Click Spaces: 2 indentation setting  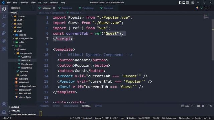(99, 118)
